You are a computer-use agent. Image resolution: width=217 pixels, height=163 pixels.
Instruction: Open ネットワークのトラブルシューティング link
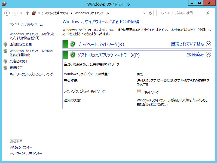(x=31, y=74)
